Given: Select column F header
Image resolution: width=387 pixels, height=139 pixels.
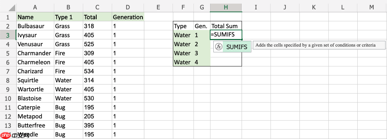Looking at the screenshot, I should pyautogui.click(x=183, y=7).
